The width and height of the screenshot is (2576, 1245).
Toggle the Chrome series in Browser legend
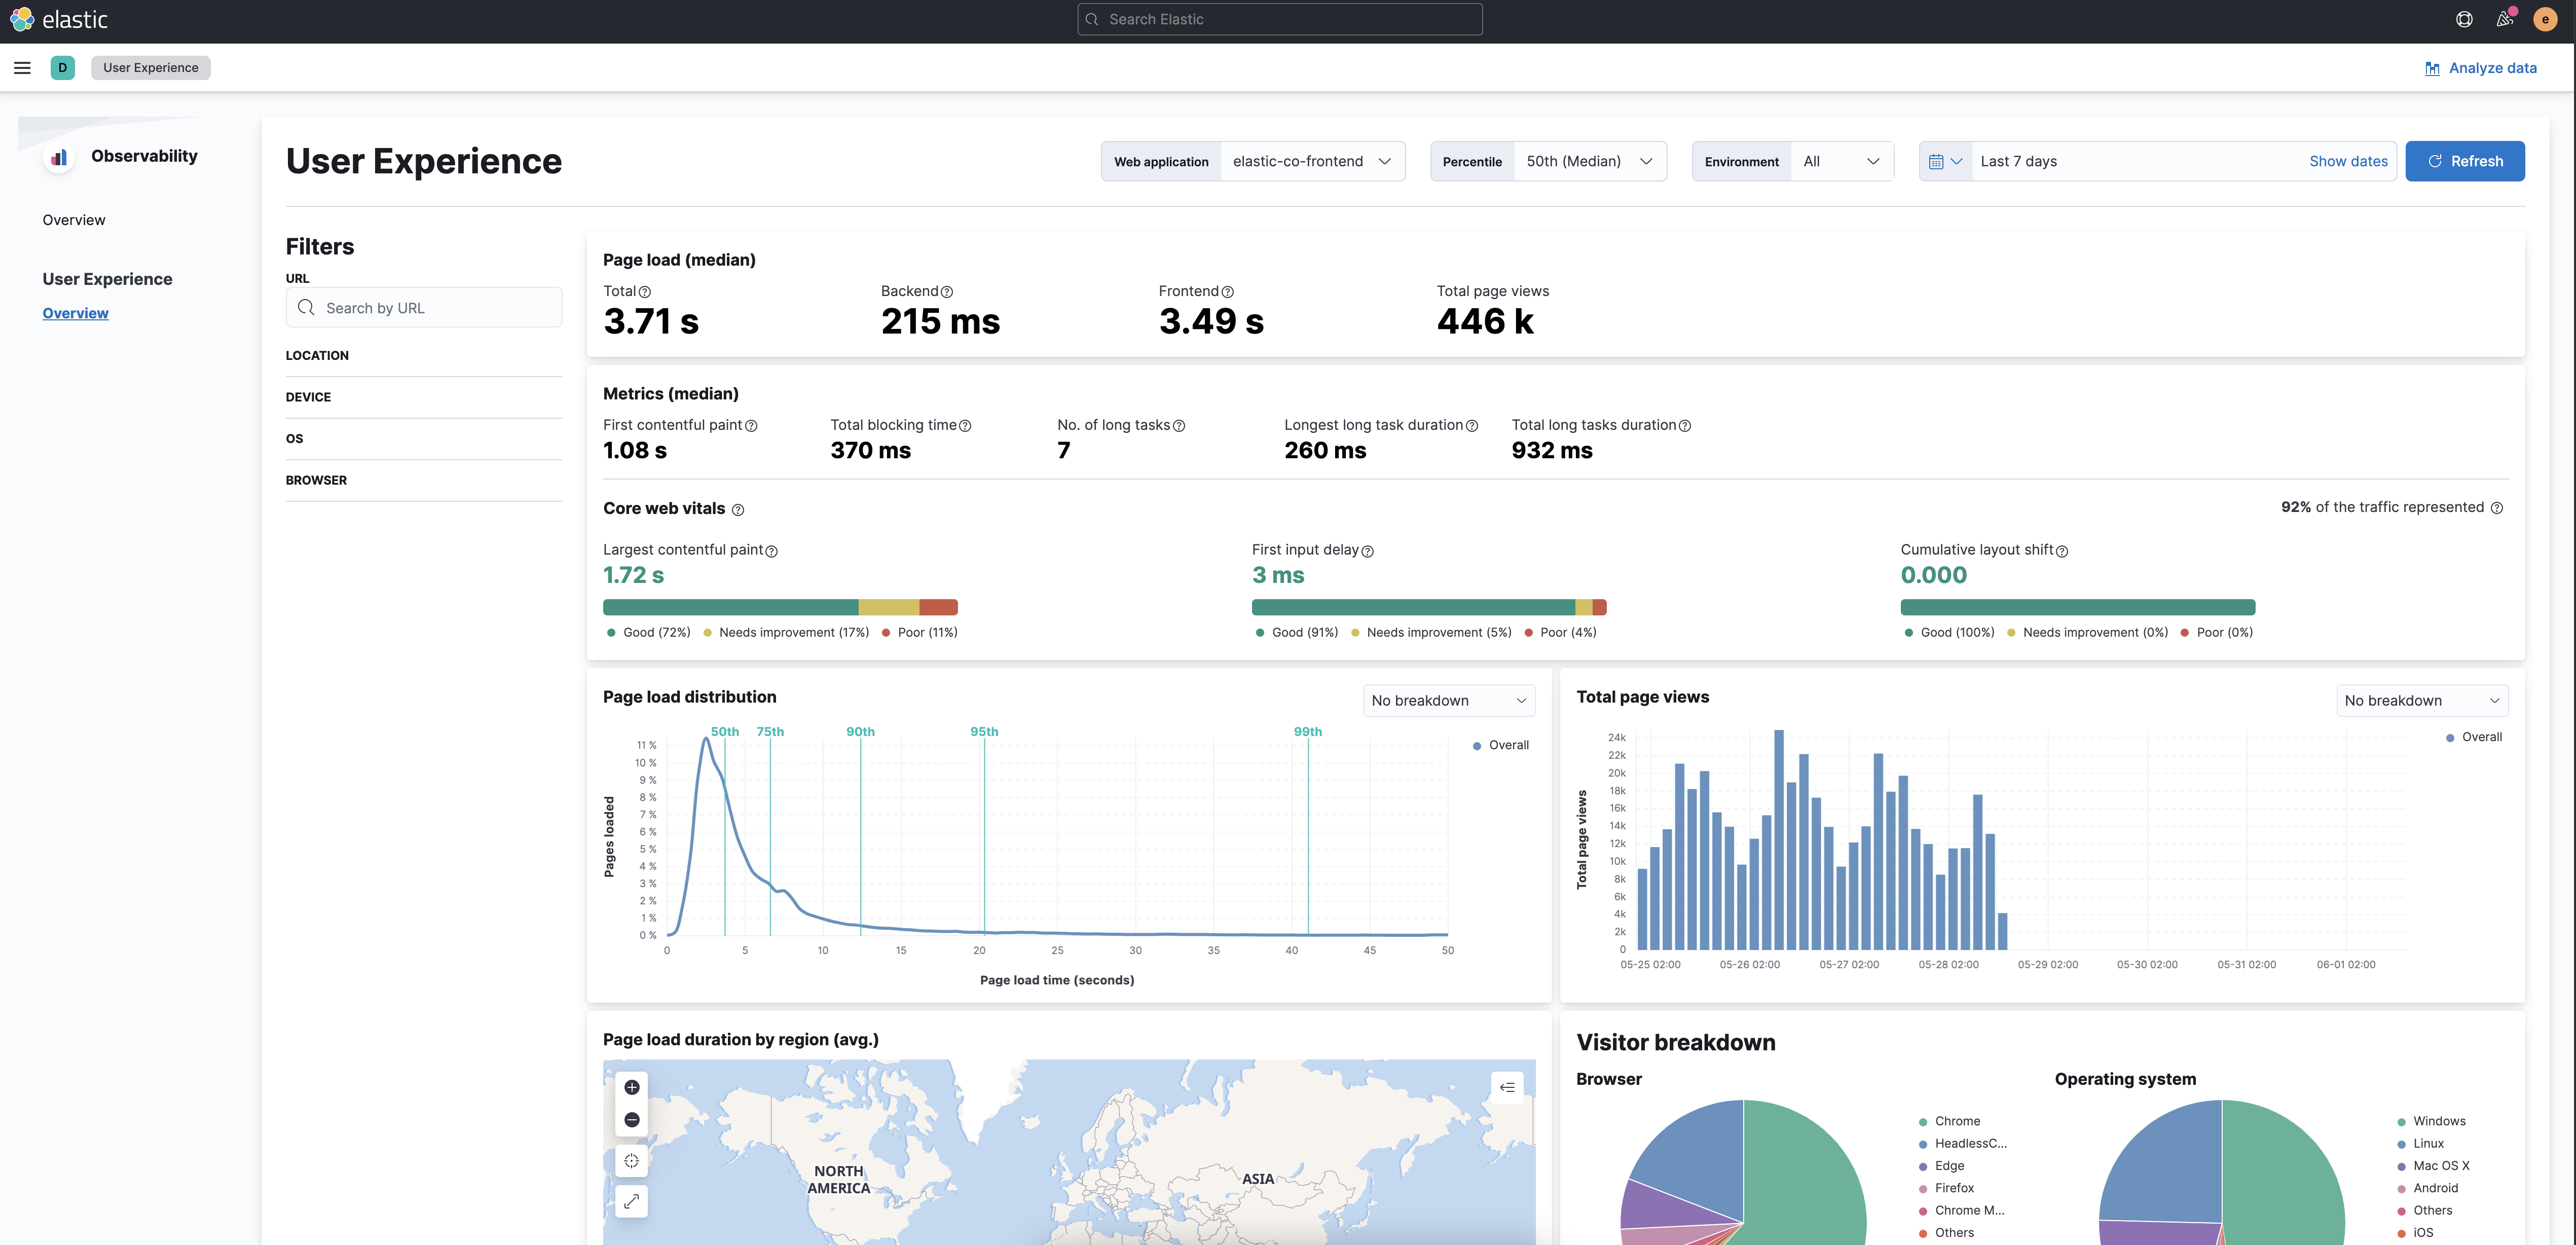pos(1956,1121)
